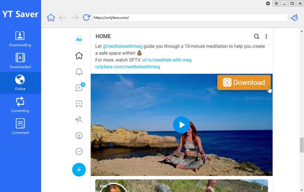Open notifications bell icon
Image resolution: width=304 pixels, height=192 pixels.
coord(79,72)
